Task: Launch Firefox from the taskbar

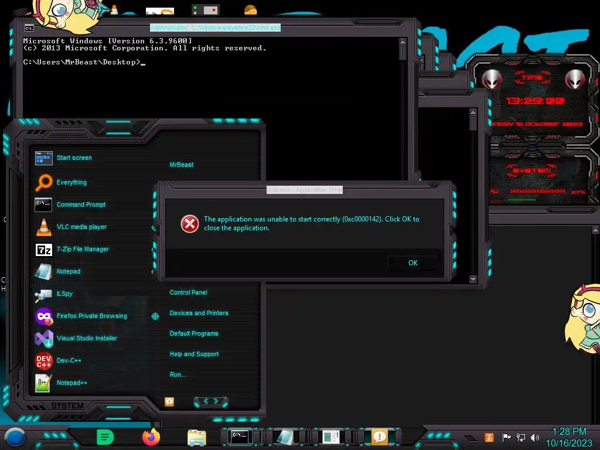Action: (x=151, y=437)
